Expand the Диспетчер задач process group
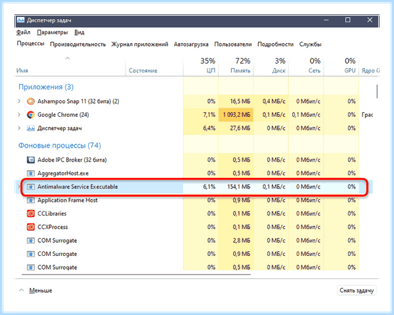This screenshot has height=315, width=394. click(19, 129)
